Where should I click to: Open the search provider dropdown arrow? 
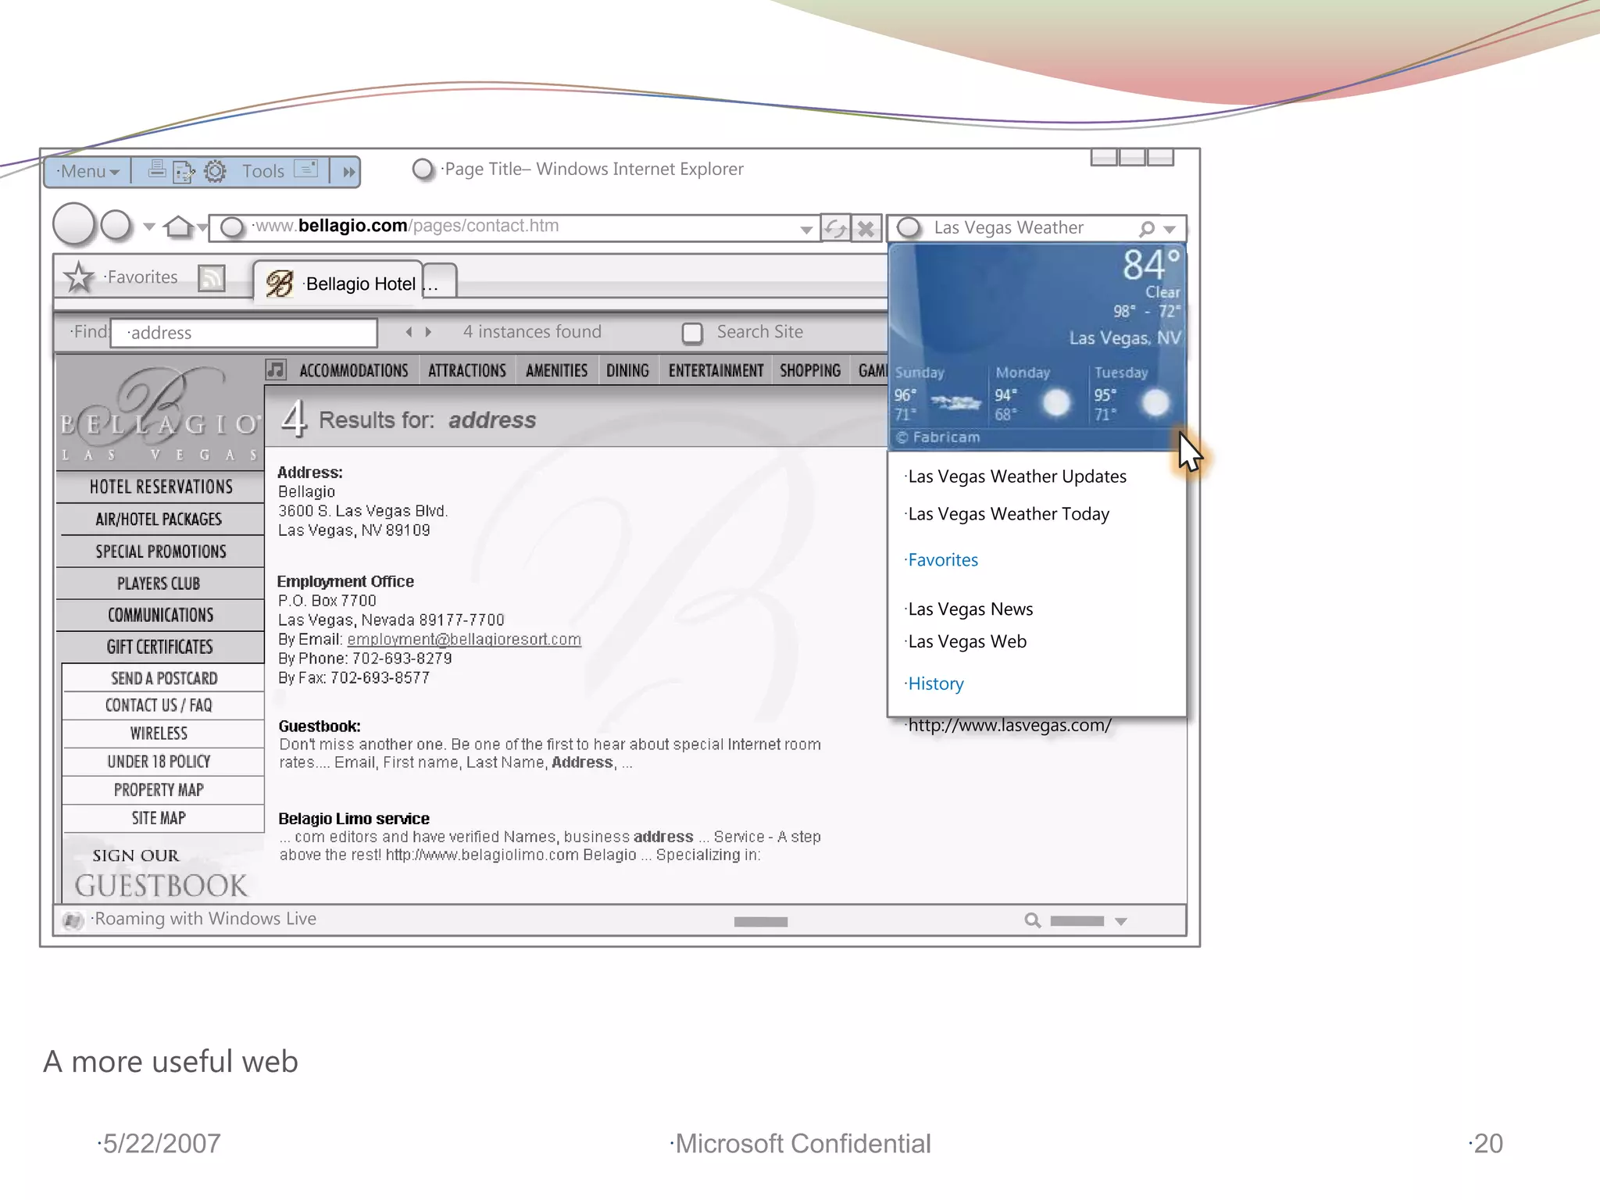click(x=1170, y=230)
